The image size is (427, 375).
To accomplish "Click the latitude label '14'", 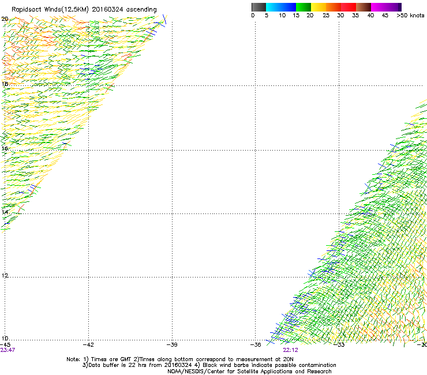I will point(5,212).
